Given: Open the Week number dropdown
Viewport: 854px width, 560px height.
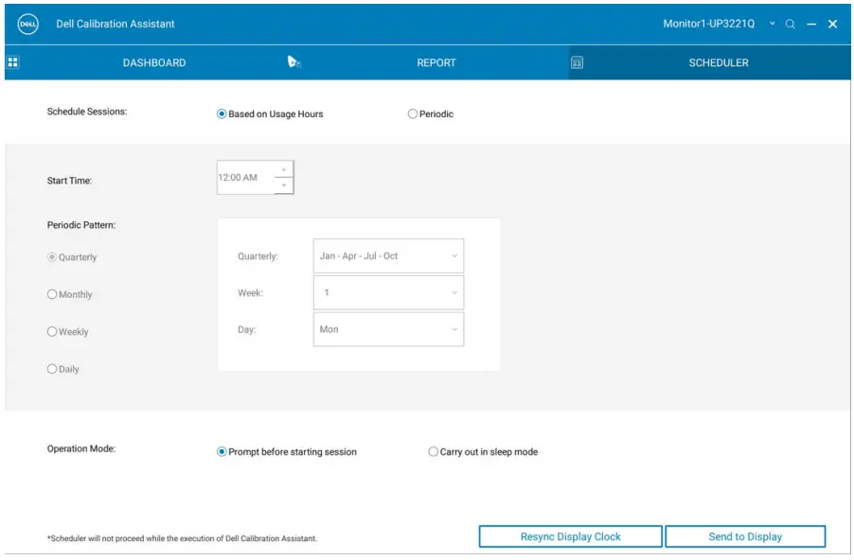Looking at the screenshot, I should (388, 293).
